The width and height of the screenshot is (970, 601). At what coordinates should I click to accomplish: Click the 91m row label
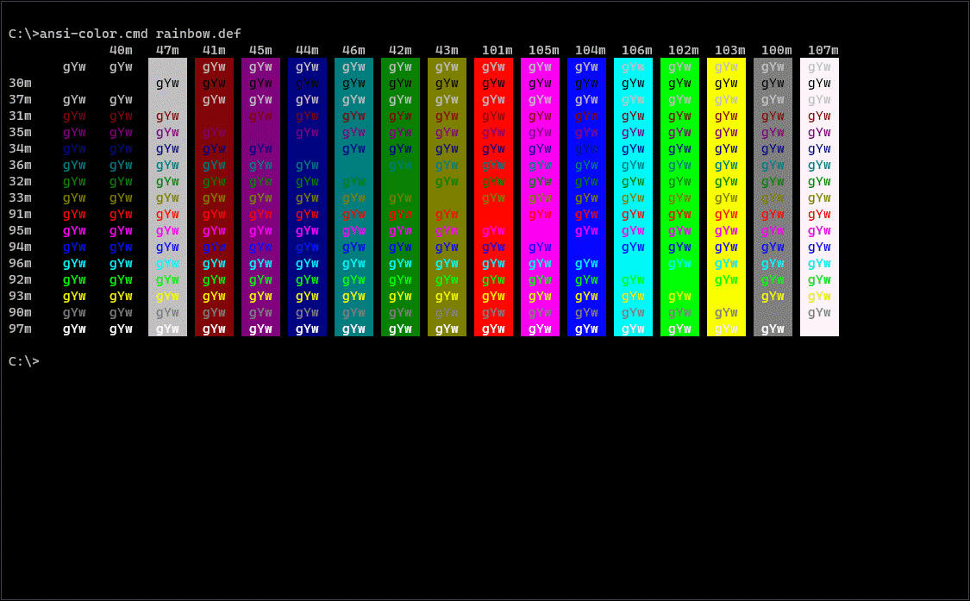point(21,214)
